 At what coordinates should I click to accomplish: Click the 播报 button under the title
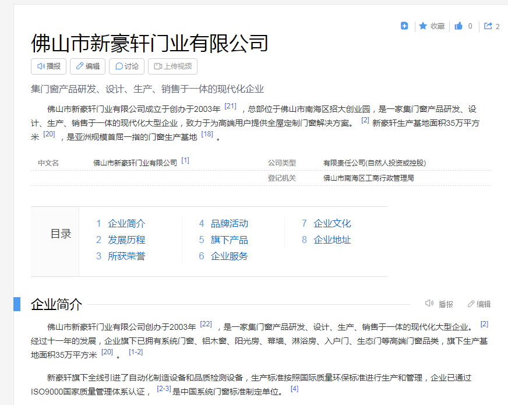tap(48, 66)
